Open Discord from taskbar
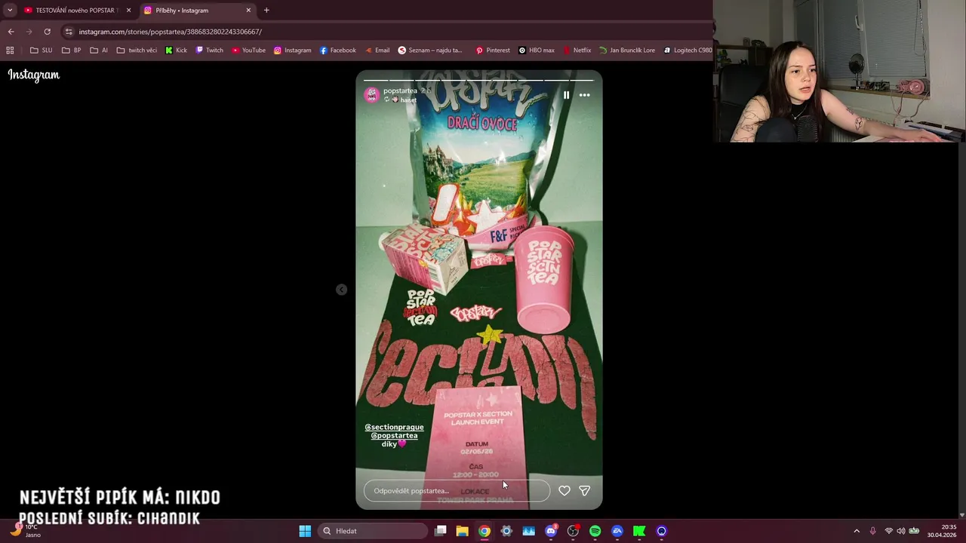The width and height of the screenshot is (966, 543). (551, 531)
